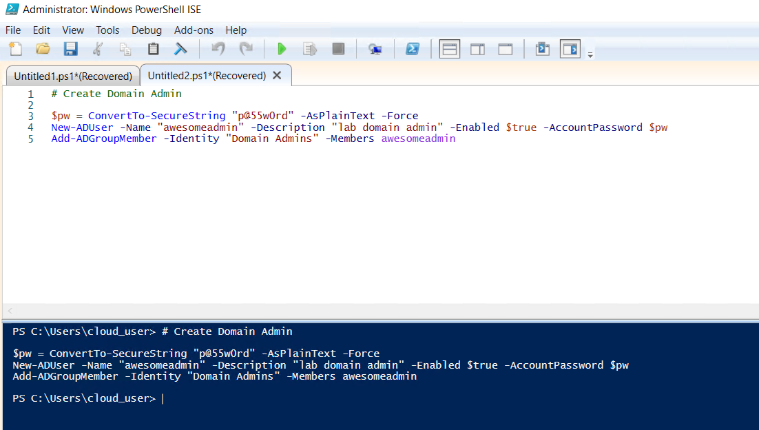Click the Show Command Window icon
The image size is (759, 430).
[x=543, y=49]
